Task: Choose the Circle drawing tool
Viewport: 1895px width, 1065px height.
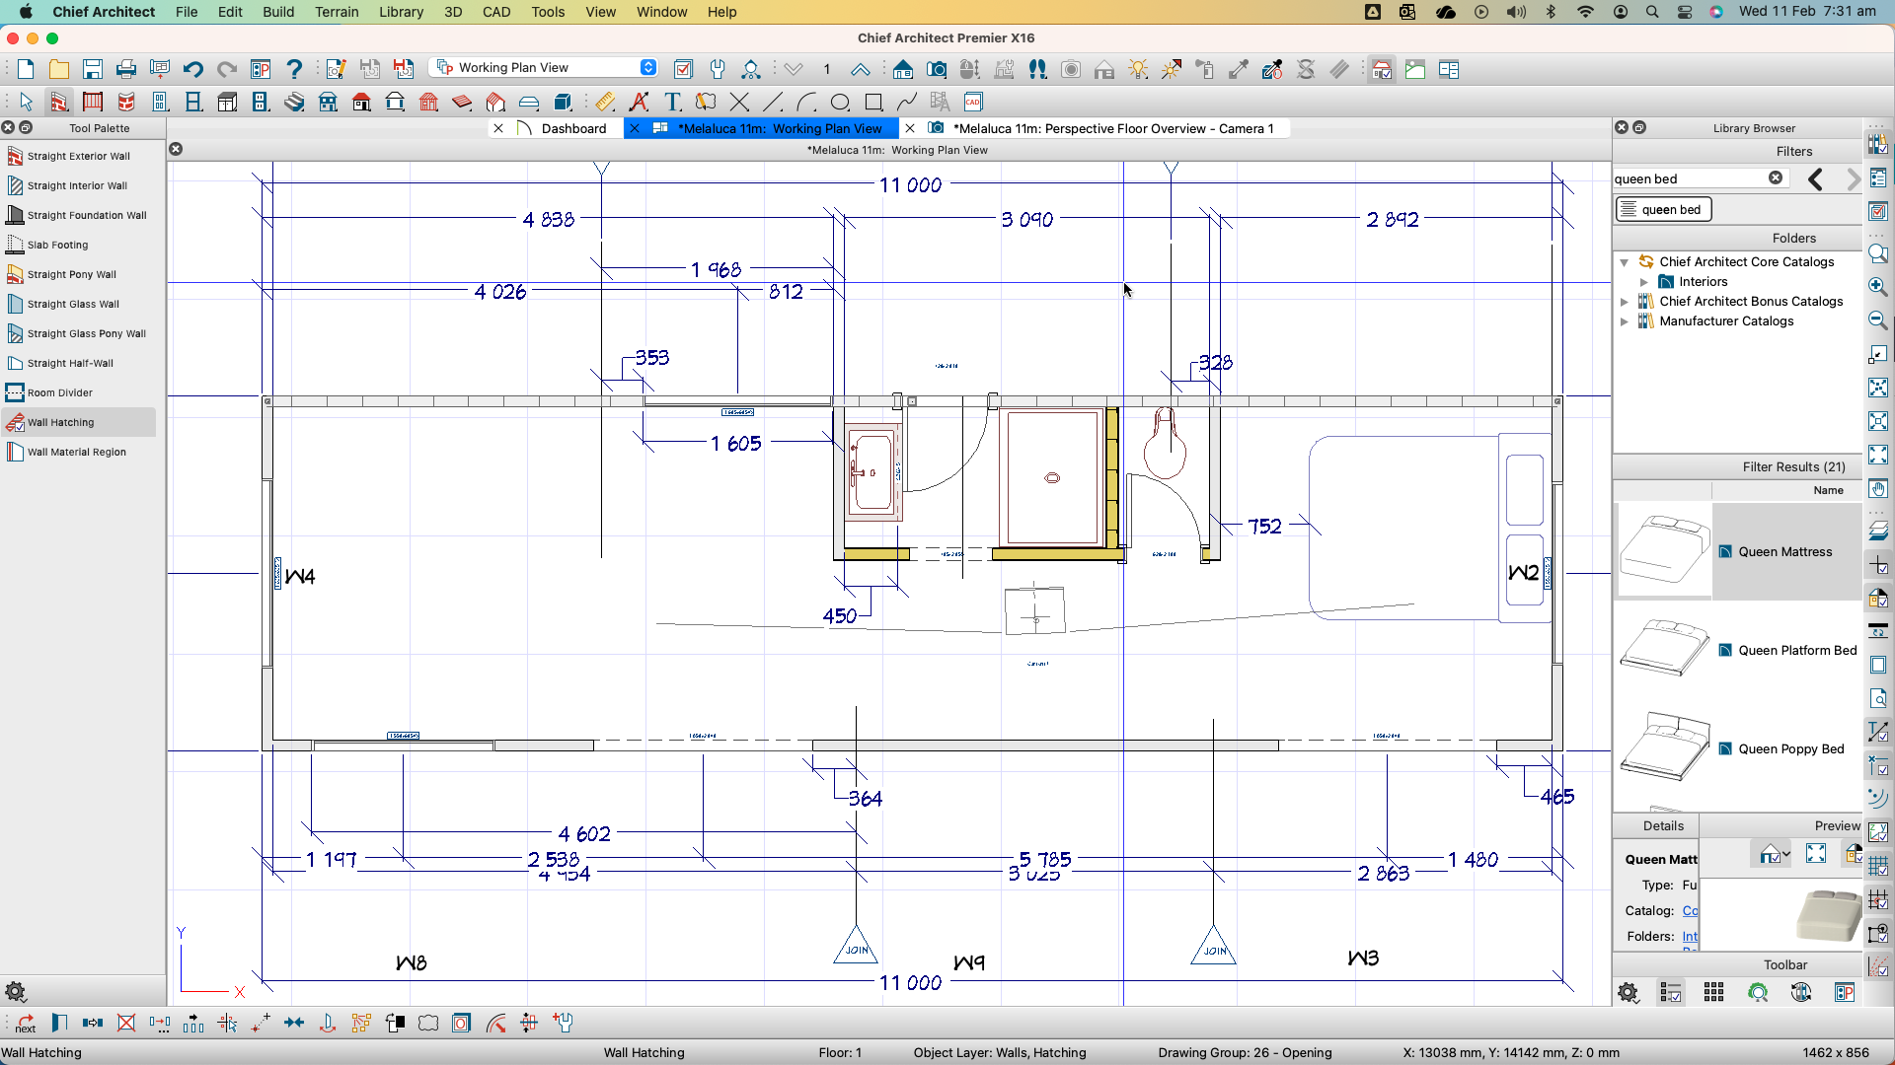Action: [840, 102]
